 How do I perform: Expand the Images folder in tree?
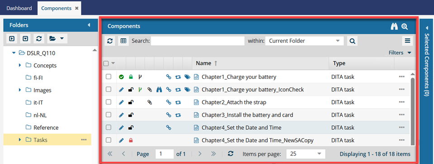[x=20, y=90]
